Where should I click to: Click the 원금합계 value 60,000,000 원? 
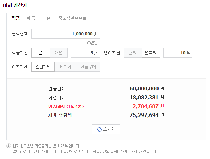point(147,88)
